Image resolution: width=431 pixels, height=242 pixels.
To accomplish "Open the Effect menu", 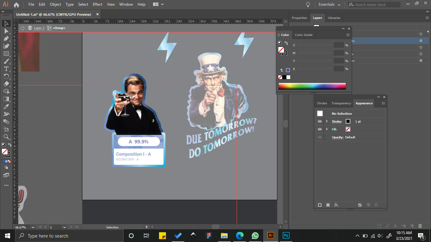I will tap(97, 4).
